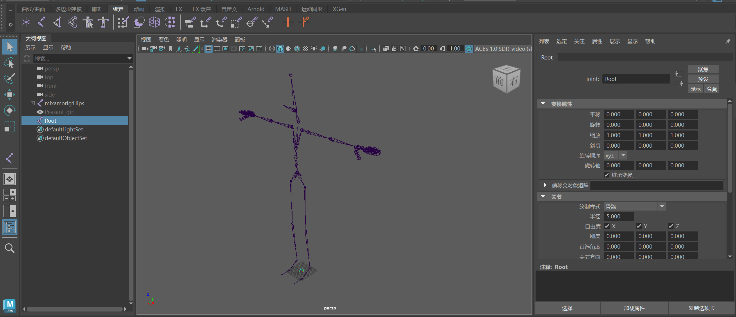Toggle the Outliner layout icon

pos(10,227)
